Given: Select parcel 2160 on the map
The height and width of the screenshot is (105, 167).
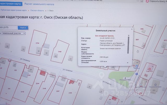Looking at the screenshot, I should [x=60, y=52].
